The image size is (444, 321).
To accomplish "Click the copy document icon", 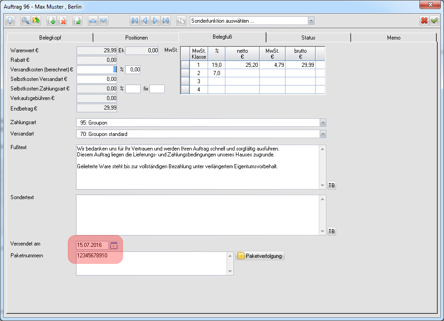I will pyautogui.click(x=181, y=20).
